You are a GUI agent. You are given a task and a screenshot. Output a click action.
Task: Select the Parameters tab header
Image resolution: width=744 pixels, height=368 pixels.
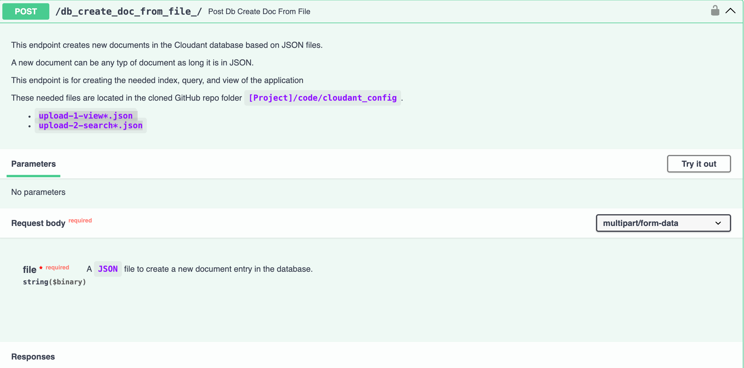[x=33, y=164]
